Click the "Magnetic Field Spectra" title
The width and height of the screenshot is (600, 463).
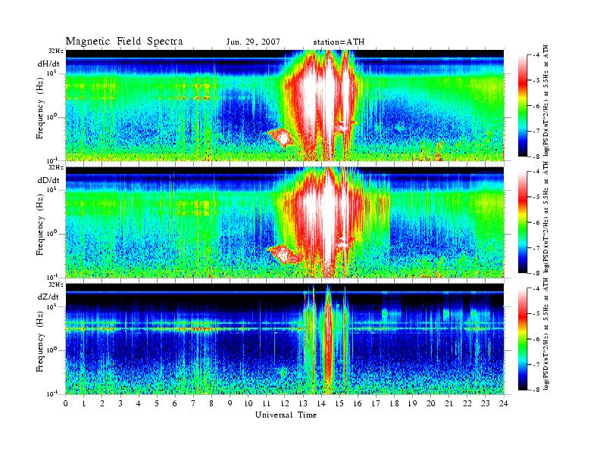point(124,42)
